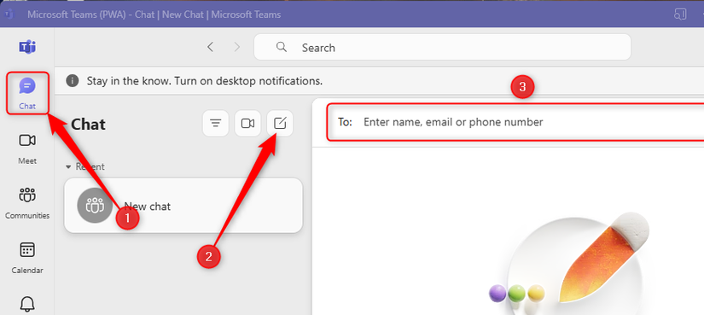Click the back navigation arrow
The width and height of the screenshot is (704, 315).
coord(210,47)
